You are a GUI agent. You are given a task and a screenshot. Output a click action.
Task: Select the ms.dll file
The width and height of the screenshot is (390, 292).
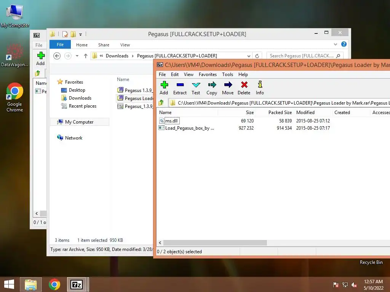(171, 121)
